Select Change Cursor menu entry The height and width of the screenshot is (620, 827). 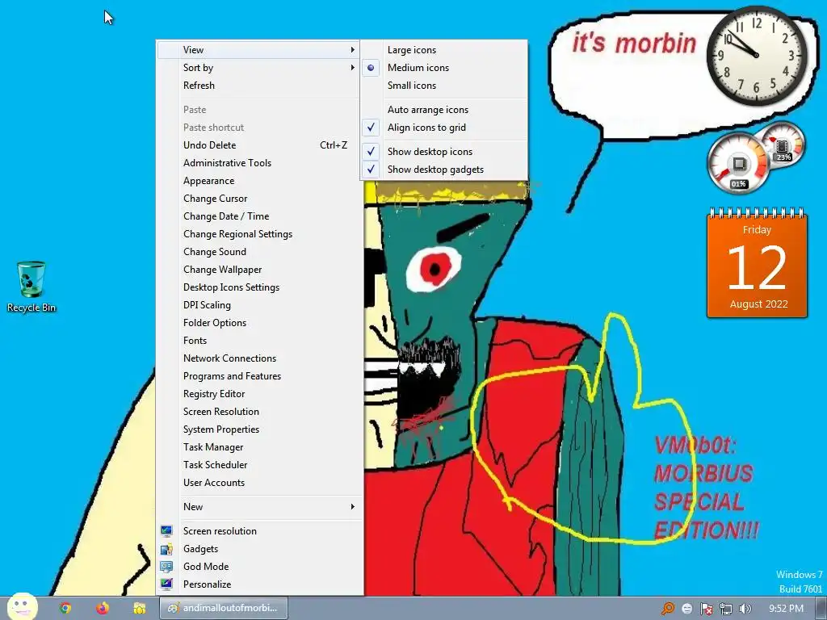(258, 199)
